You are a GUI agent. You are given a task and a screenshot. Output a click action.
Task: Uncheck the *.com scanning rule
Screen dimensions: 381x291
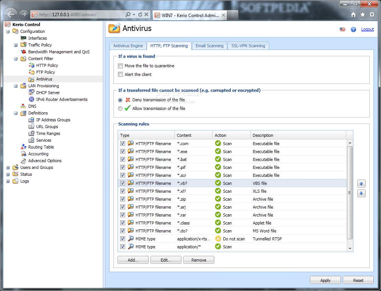tap(123, 143)
